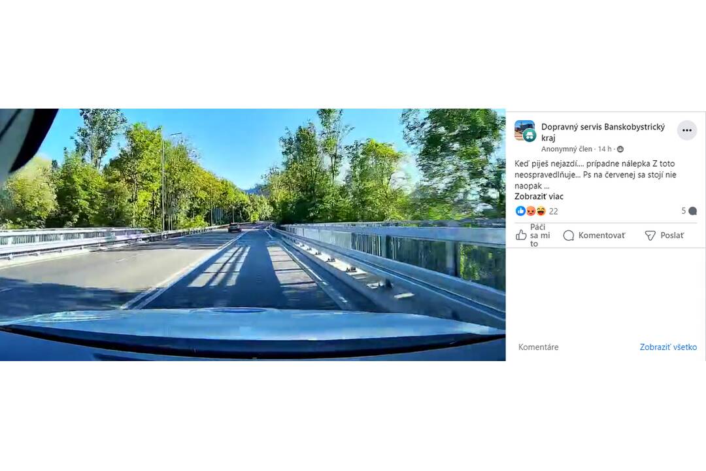Image resolution: width=706 pixels, height=471 pixels.
Task: Show all comments via "Zobraziť všetko"
Action: pos(668,347)
